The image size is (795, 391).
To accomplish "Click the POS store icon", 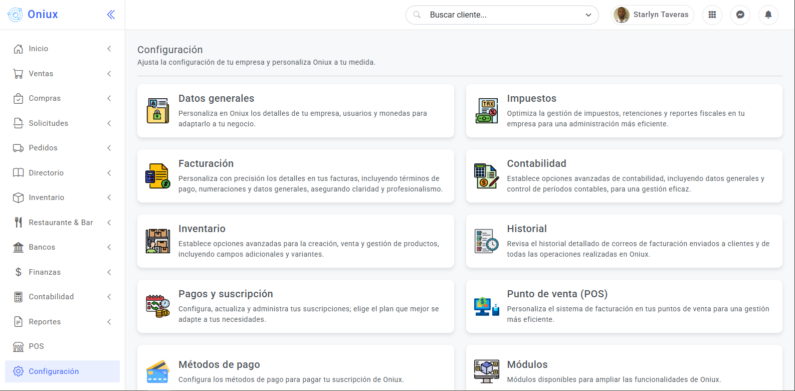I will pyautogui.click(x=18, y=346).
